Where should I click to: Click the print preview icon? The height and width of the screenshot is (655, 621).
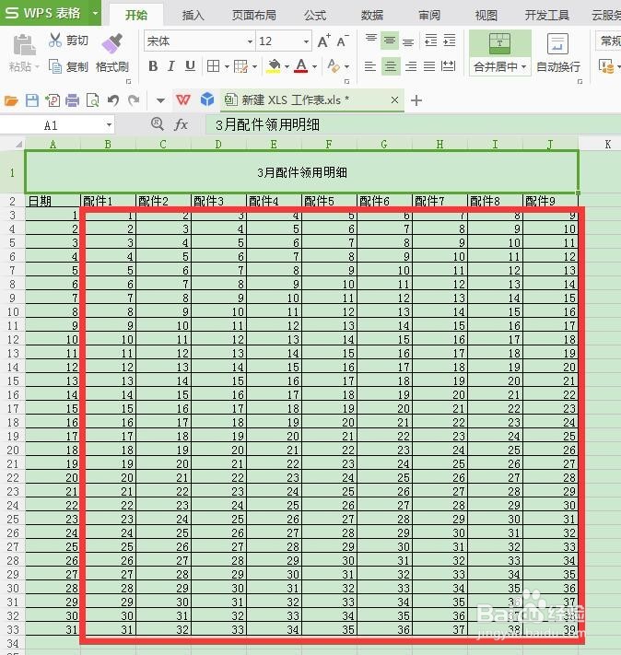tap(92, 100)
